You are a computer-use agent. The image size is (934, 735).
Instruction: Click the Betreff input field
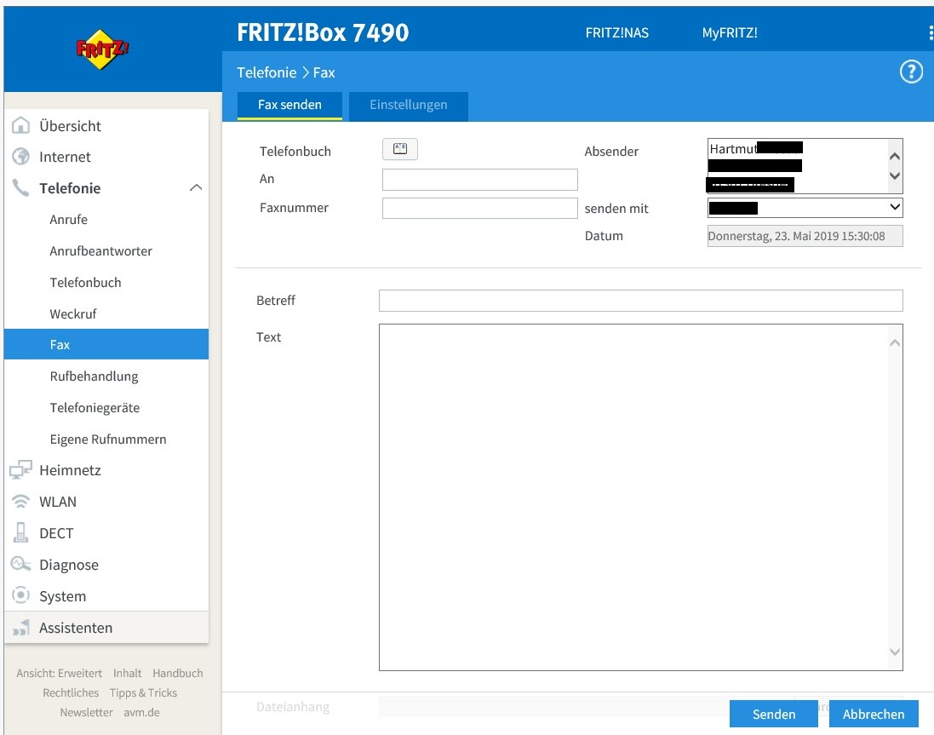(640, 300)
